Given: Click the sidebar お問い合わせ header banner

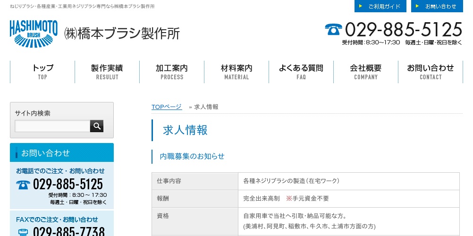Looking at the screenshot, I should pos(62,152).
